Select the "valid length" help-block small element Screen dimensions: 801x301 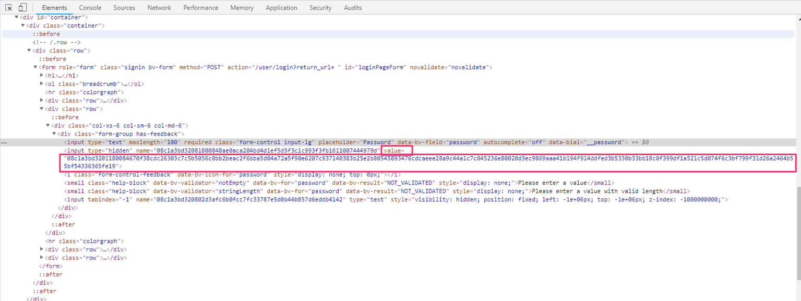(377, 191)
